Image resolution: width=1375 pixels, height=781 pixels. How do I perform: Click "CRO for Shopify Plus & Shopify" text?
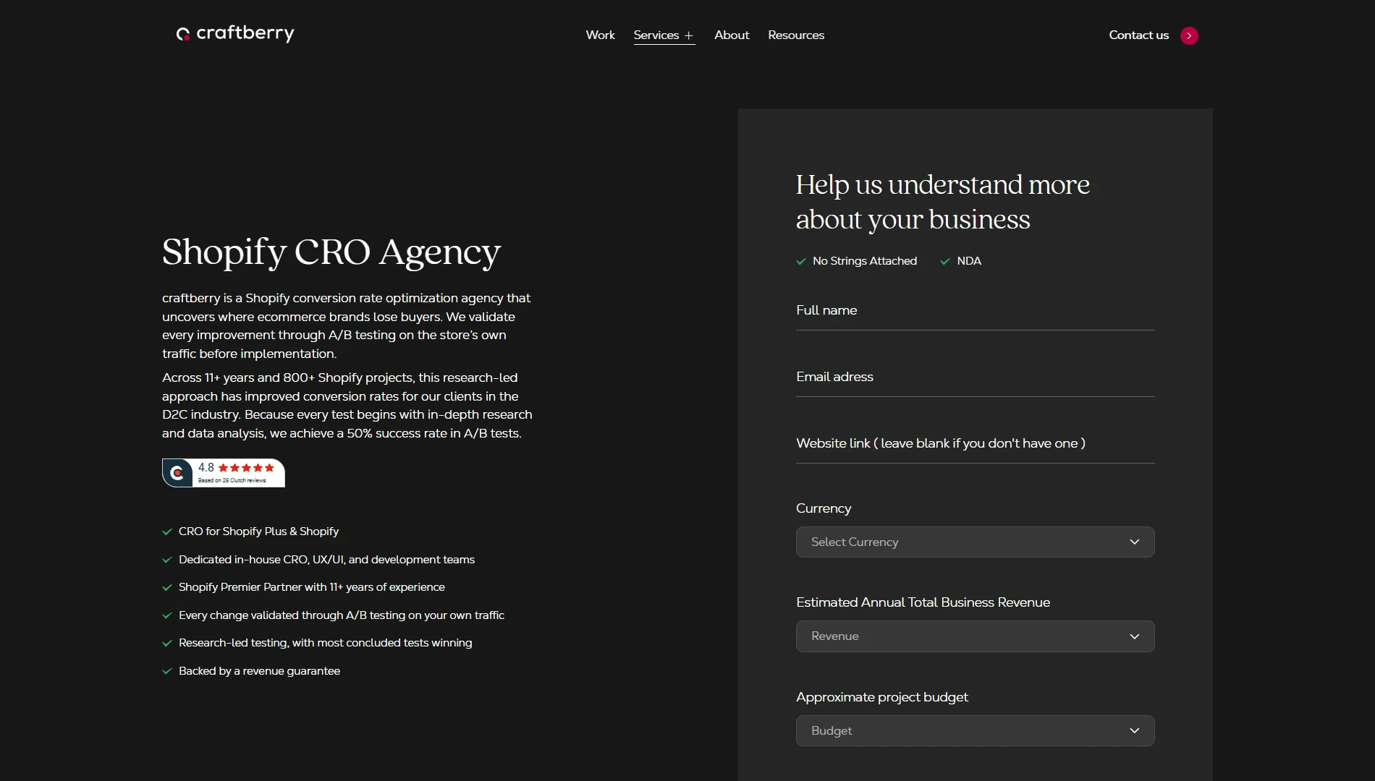click(258, 532)
